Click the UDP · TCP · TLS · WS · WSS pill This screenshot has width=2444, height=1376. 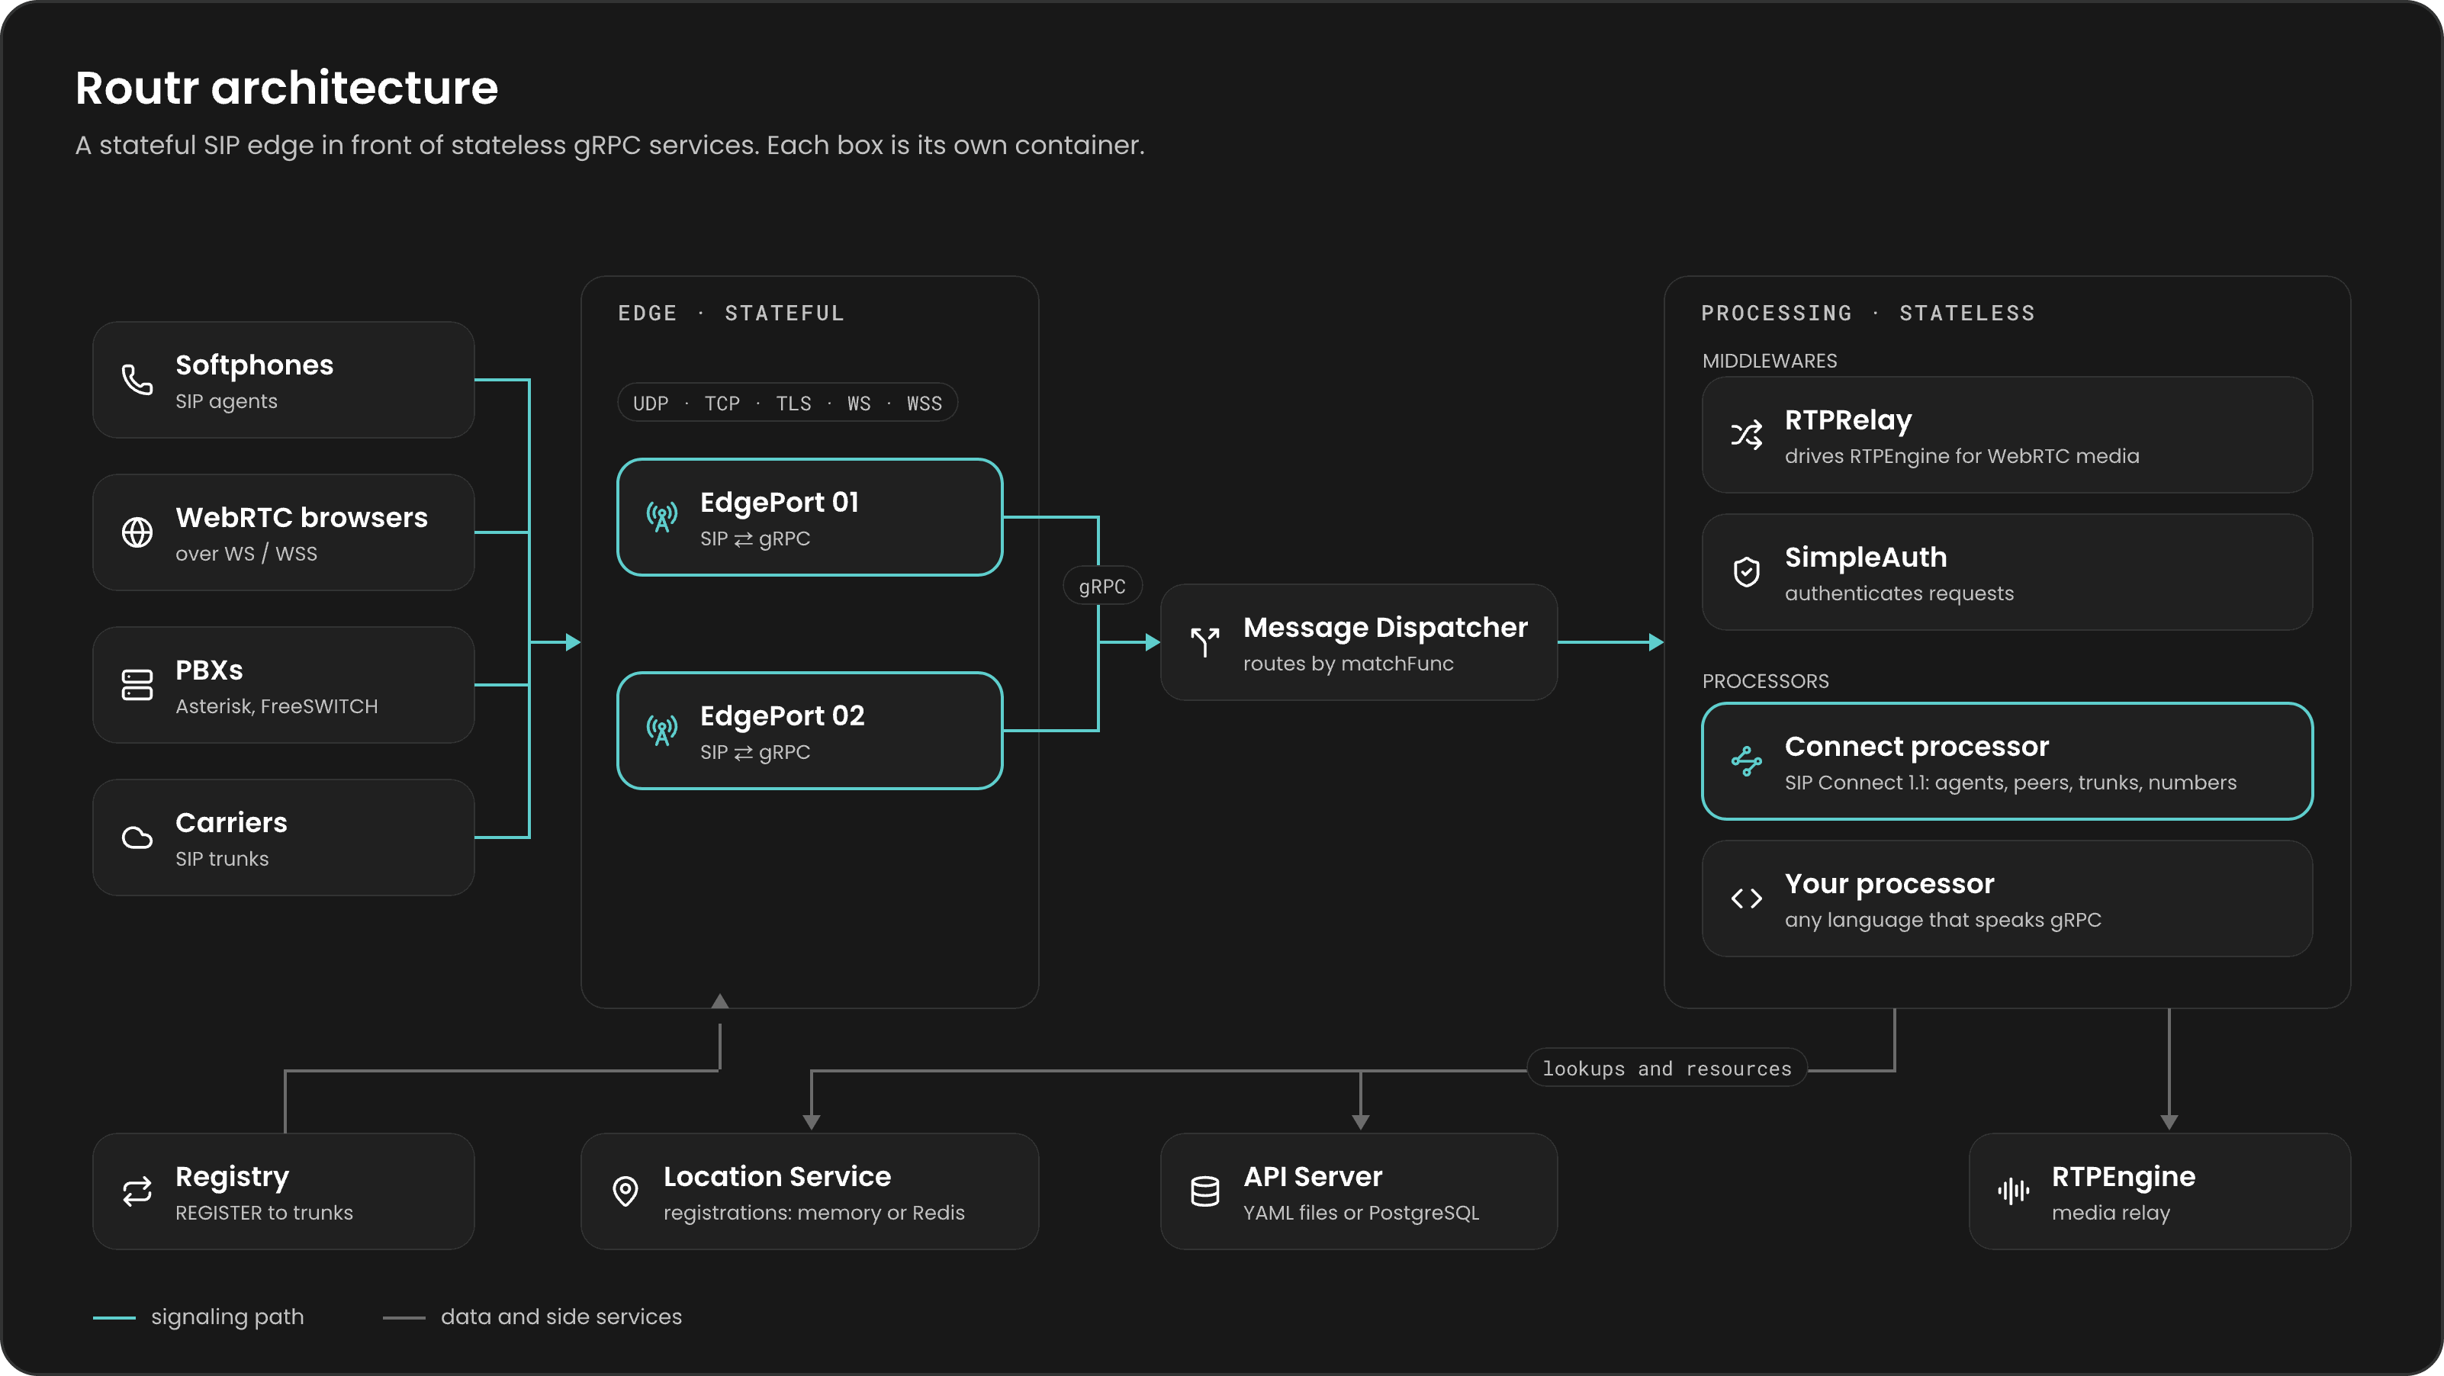coord(787,403)
